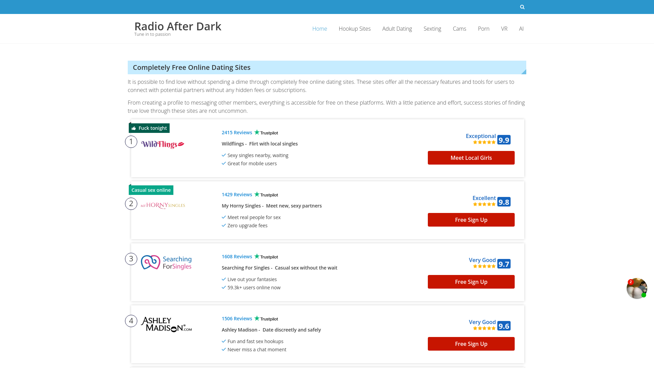Click 'Never miss a chat moment' bullet

tap(257, 350)
